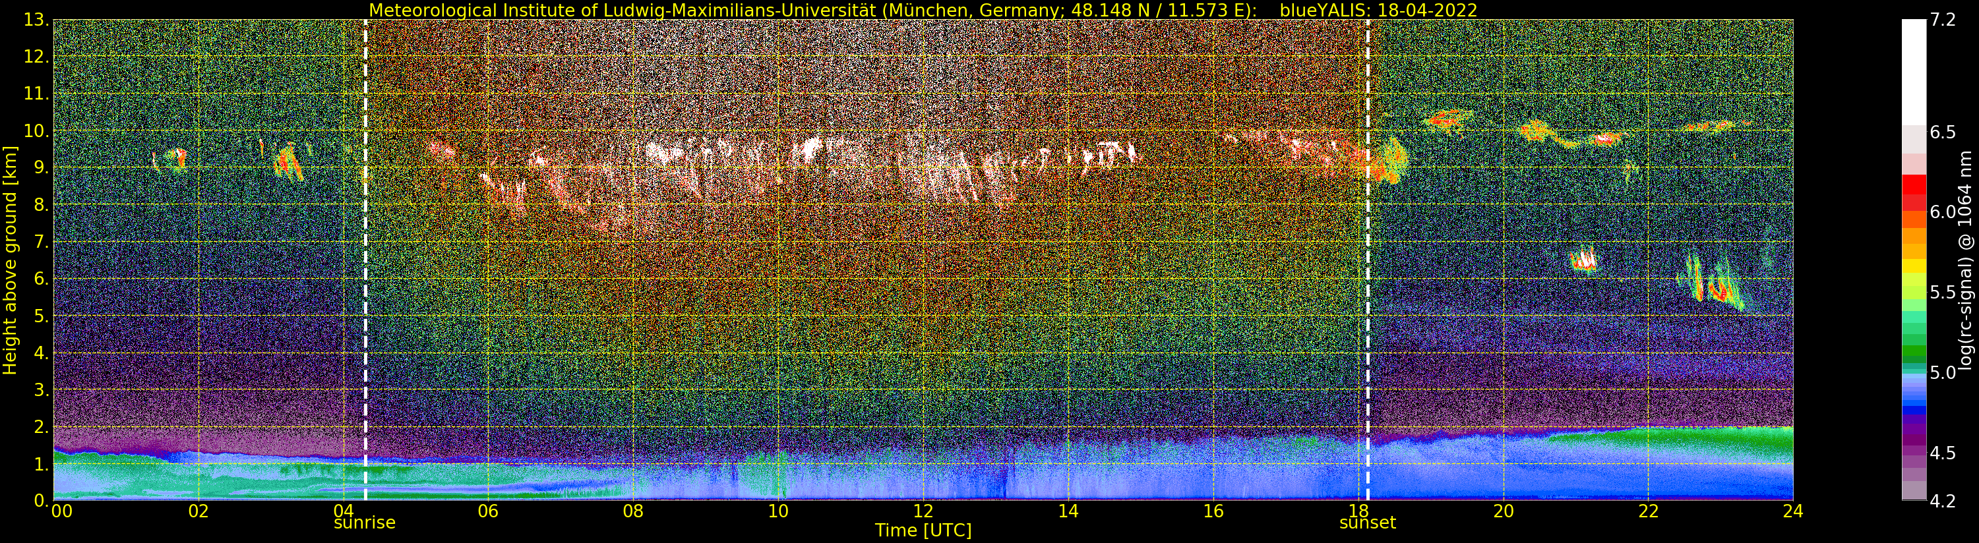The height and width of the screenshot is (543, 1979).
Task: Click the yellow band of the colorbar
Action: pyautogui.click(x=1914, y=268)
